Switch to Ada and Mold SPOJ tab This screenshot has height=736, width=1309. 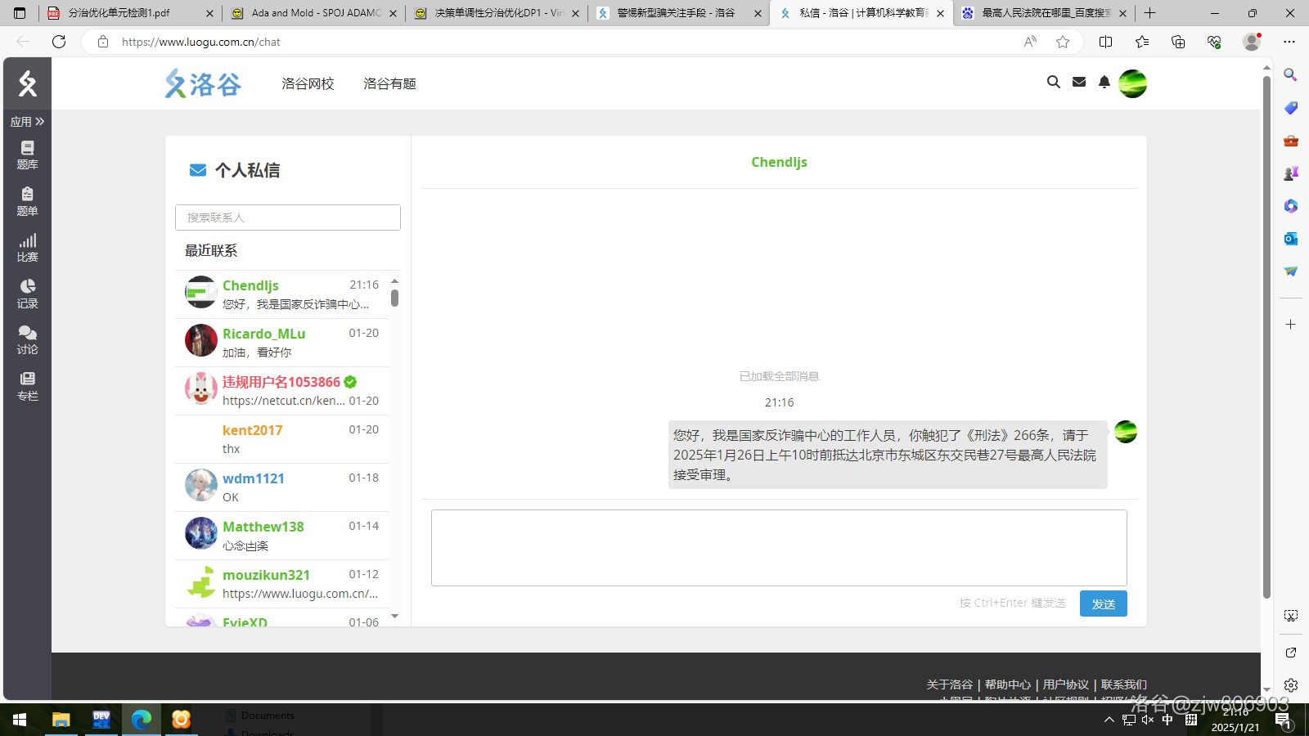(315, 13)
